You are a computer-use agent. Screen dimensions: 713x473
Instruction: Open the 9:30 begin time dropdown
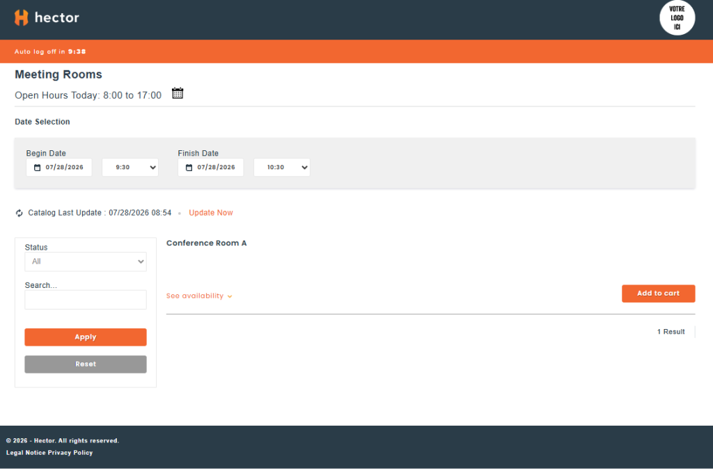pos(130,167)
